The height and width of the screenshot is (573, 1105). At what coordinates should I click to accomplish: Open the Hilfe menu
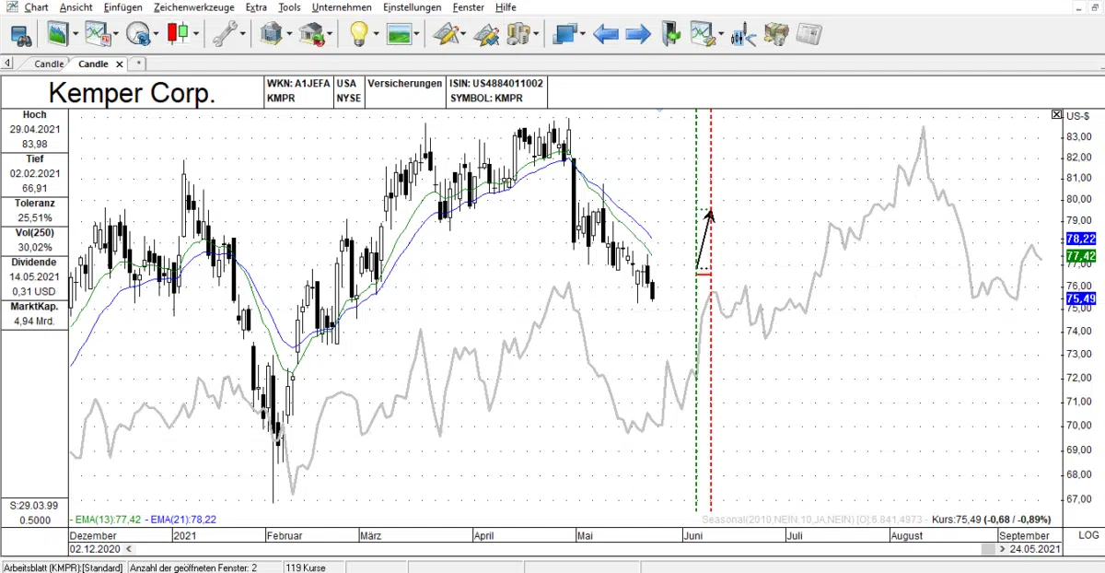506,7
